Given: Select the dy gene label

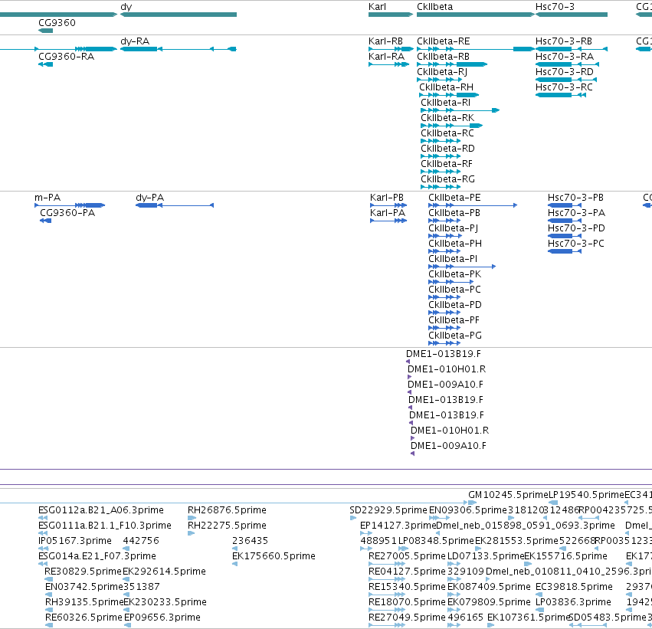Looking at the screenshot, I should coord(126,7).
